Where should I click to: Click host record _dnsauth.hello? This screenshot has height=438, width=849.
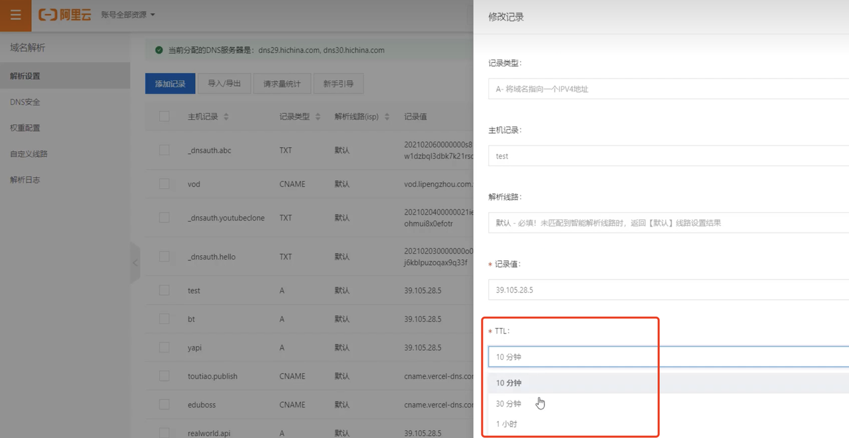212,256
